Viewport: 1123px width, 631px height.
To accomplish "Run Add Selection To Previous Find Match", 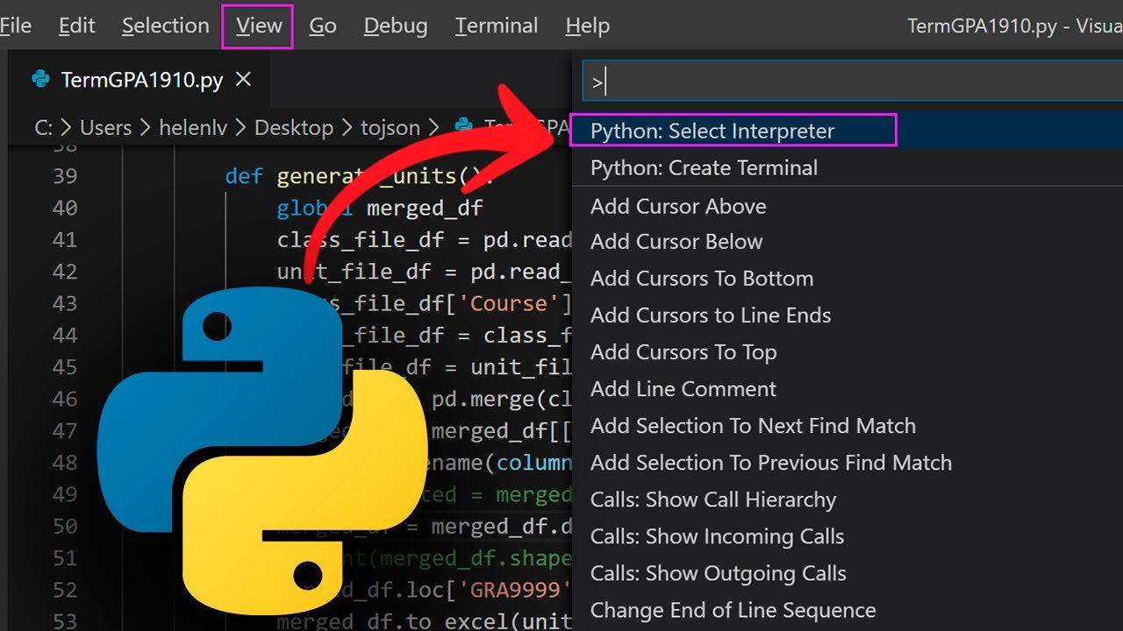I will [847, 462].
